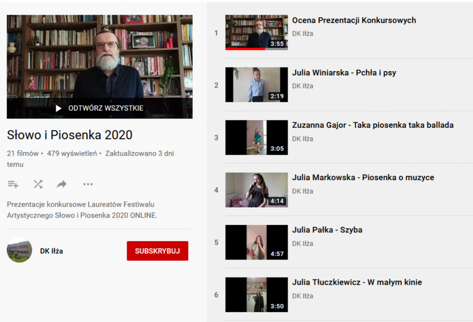This screenshot has height=322, width=473.
Task: Shuffle the playlist with the shuffle icon
Action: pyautogui.click(x=38, y=184)
